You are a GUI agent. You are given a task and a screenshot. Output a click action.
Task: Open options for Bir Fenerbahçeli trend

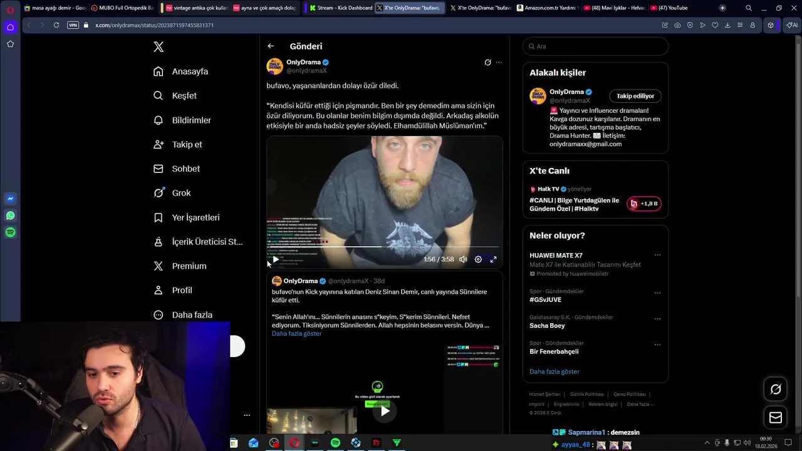[657, 345]
